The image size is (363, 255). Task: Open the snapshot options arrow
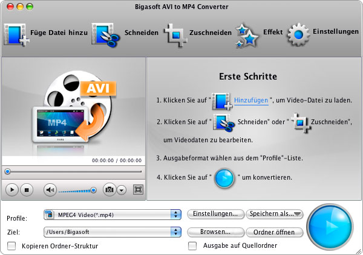(x=122, y=190)
